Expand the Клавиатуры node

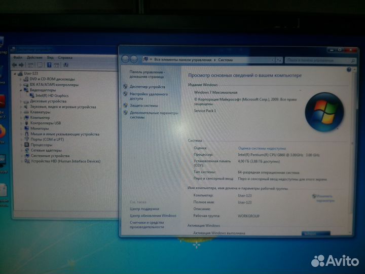pos(20,112)
